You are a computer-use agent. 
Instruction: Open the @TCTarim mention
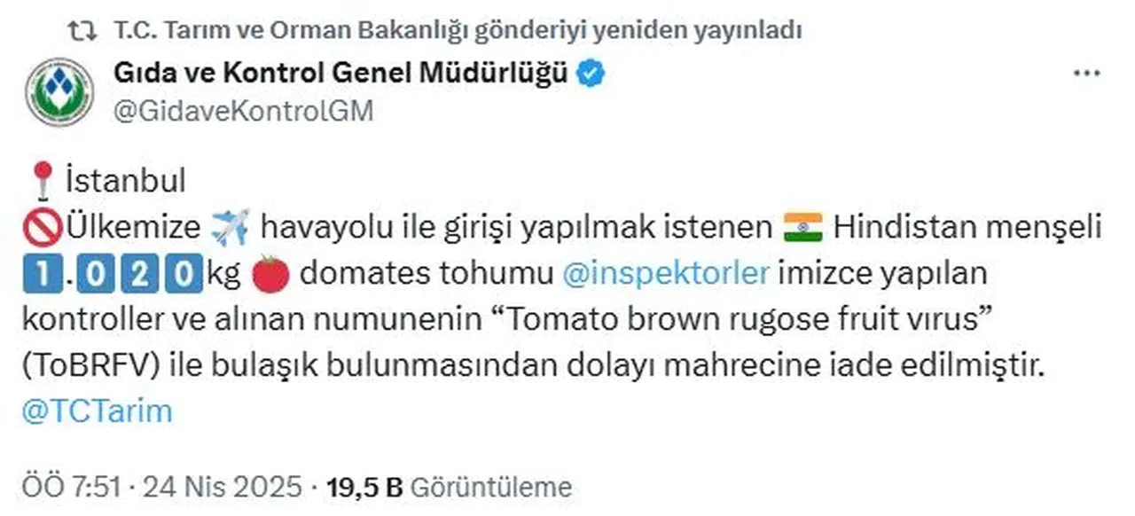[98, 412]
